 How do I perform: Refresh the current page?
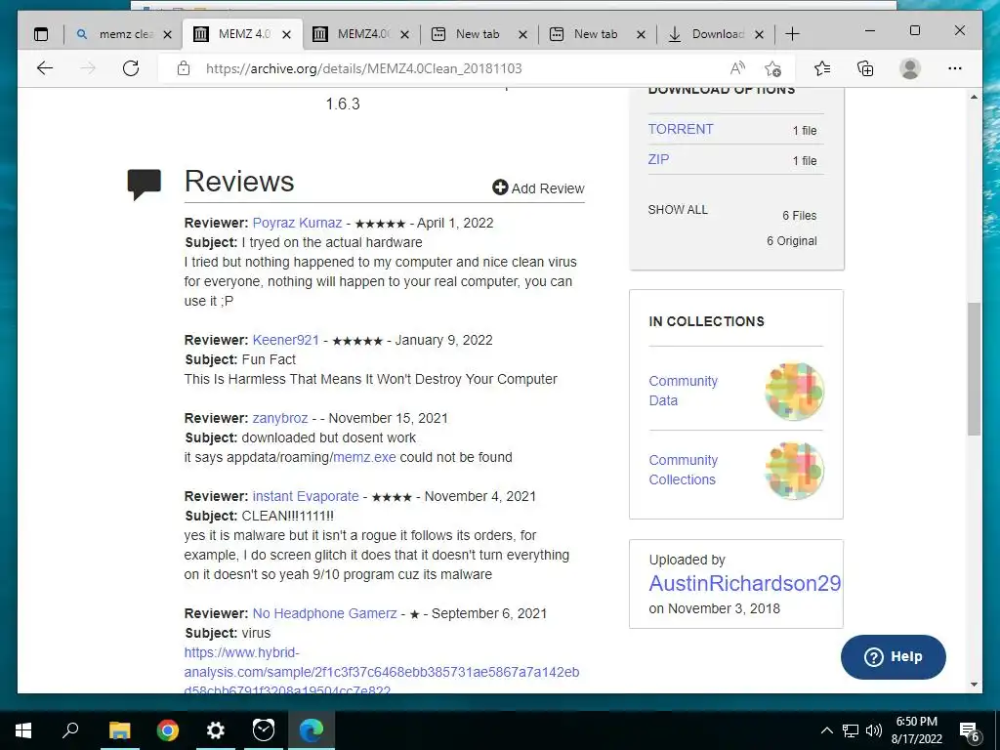[x=131, y=68]
